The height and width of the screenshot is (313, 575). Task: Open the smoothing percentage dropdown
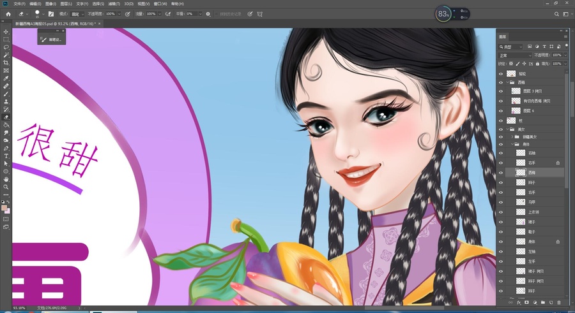click(200, 14)
